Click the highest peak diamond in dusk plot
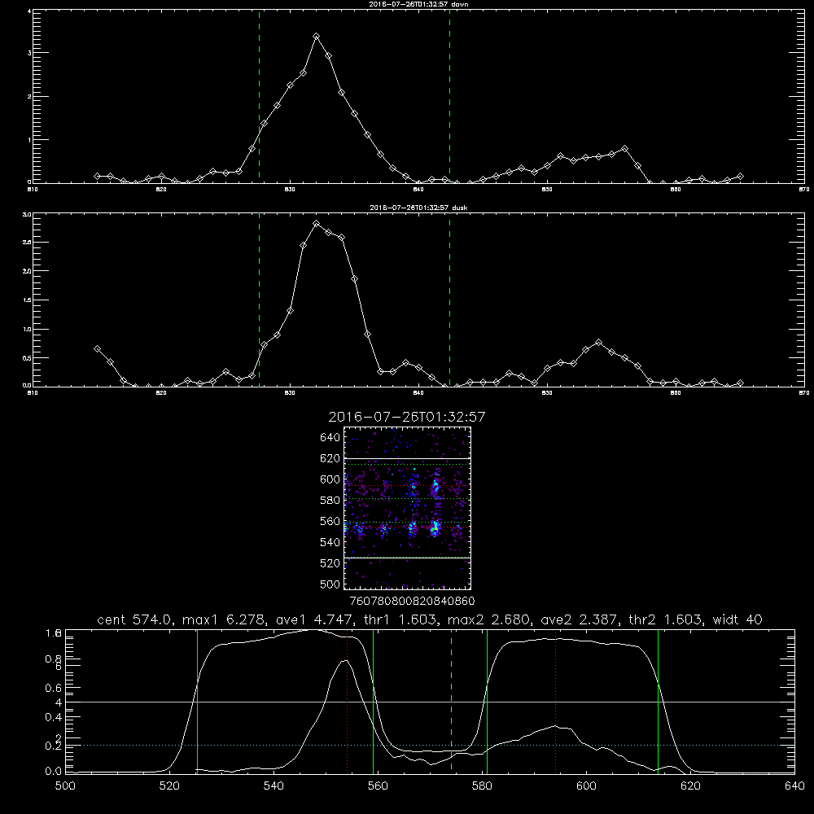This screenshot has height=814, width=814. coord(316,224)
